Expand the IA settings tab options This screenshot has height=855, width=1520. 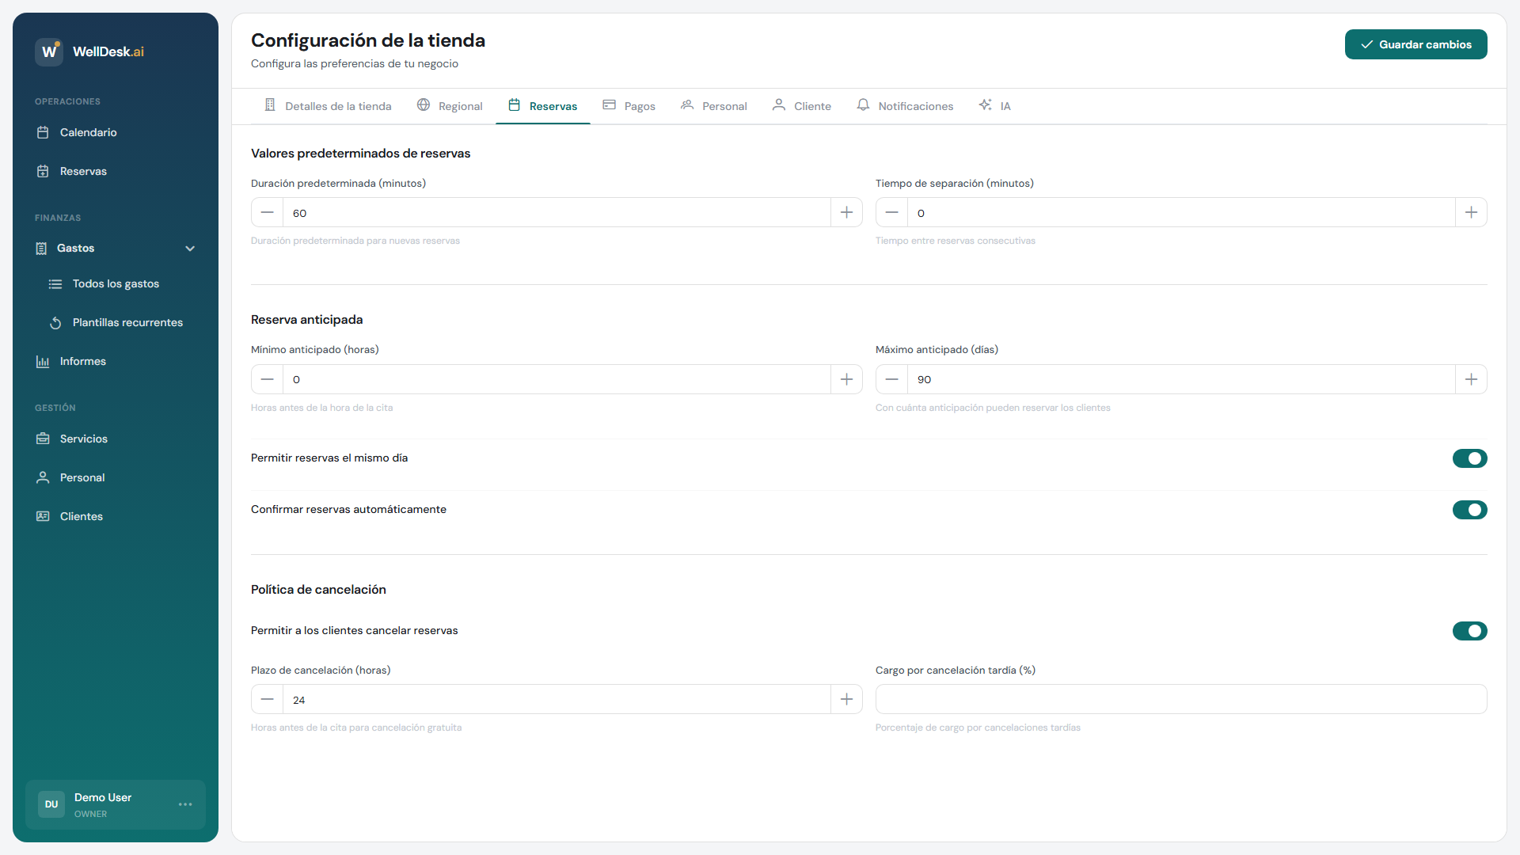click(995, 105)
